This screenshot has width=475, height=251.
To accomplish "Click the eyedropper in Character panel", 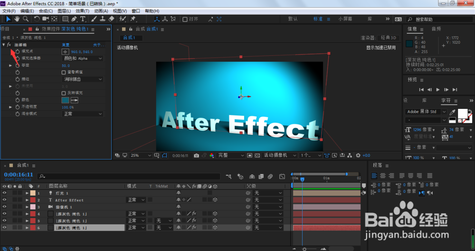I will point(452,112).
